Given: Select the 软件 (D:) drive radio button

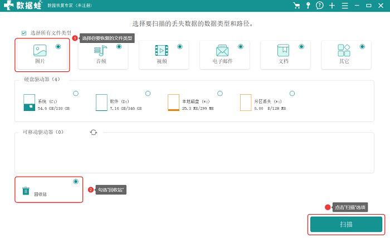Looking at the screenshot, I should point(148,93).
